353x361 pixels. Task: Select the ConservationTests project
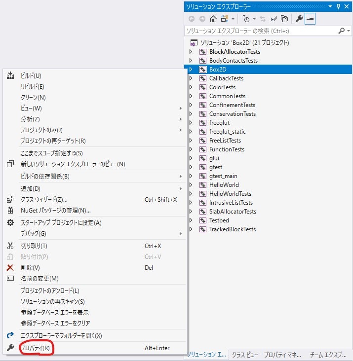coord(233,114)
